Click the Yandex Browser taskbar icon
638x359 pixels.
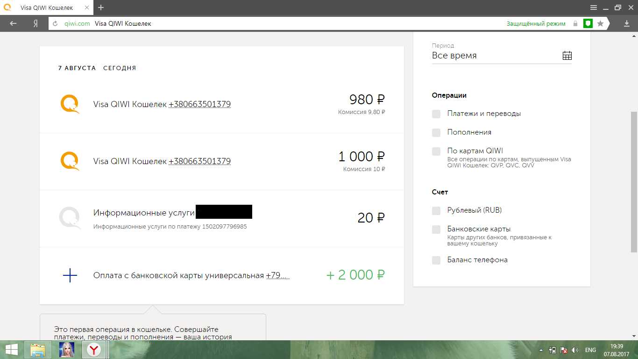[94, 350]
